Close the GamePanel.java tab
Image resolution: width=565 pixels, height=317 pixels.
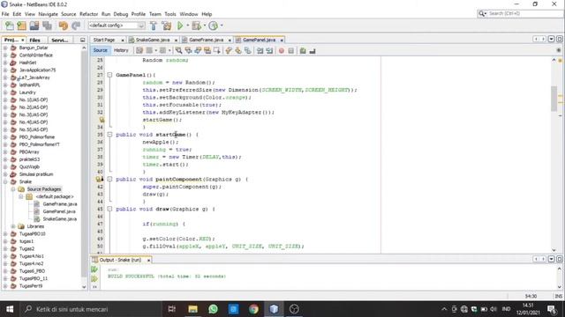pos(282,41)
